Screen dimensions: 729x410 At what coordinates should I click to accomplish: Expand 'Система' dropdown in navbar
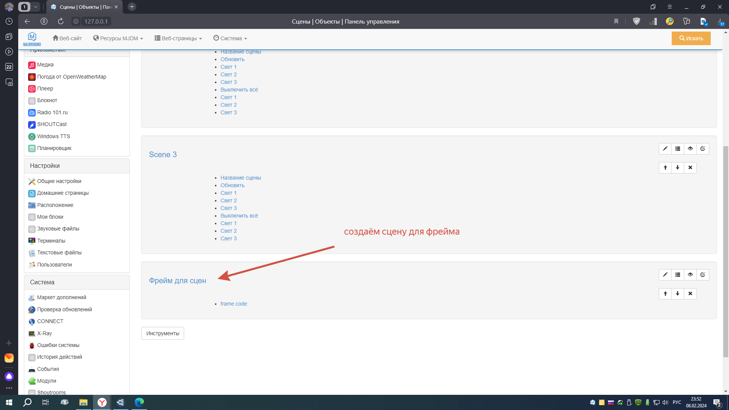[230, 38]
